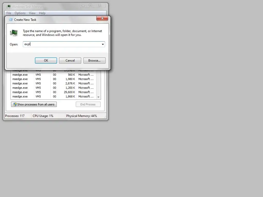Click the 29,600 K memory cell
Image resolution: width=263 pixels, height=197 pixels.
(x=69, y=92)
